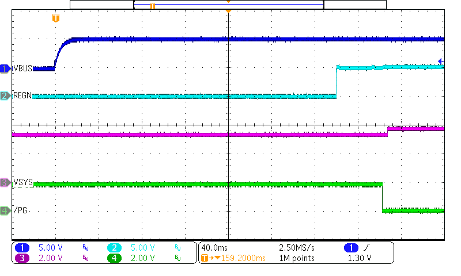Toggle channel 4 green badge in scale readout

click(x=114, y=258)
